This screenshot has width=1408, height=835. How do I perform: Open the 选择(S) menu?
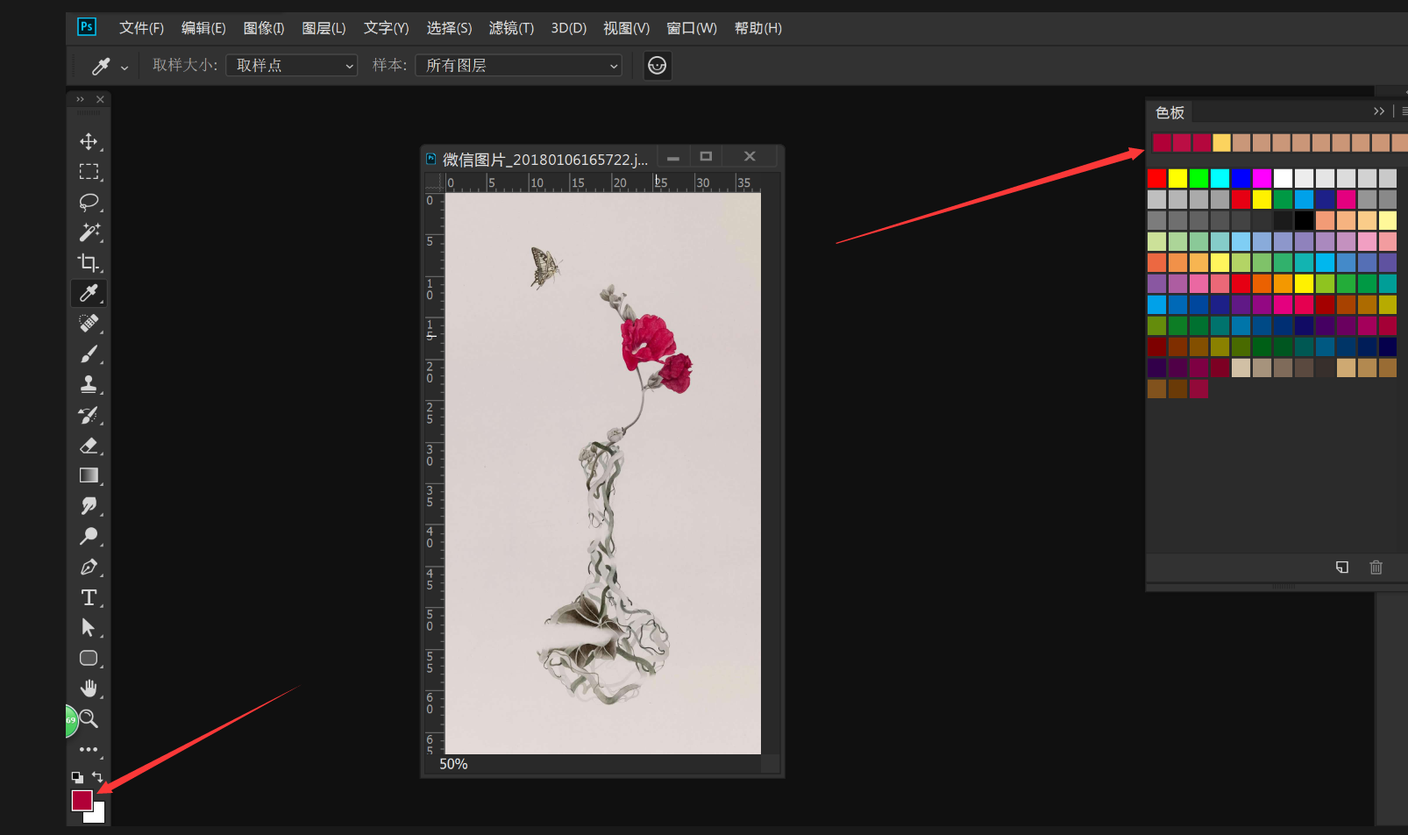pos(449,28)
